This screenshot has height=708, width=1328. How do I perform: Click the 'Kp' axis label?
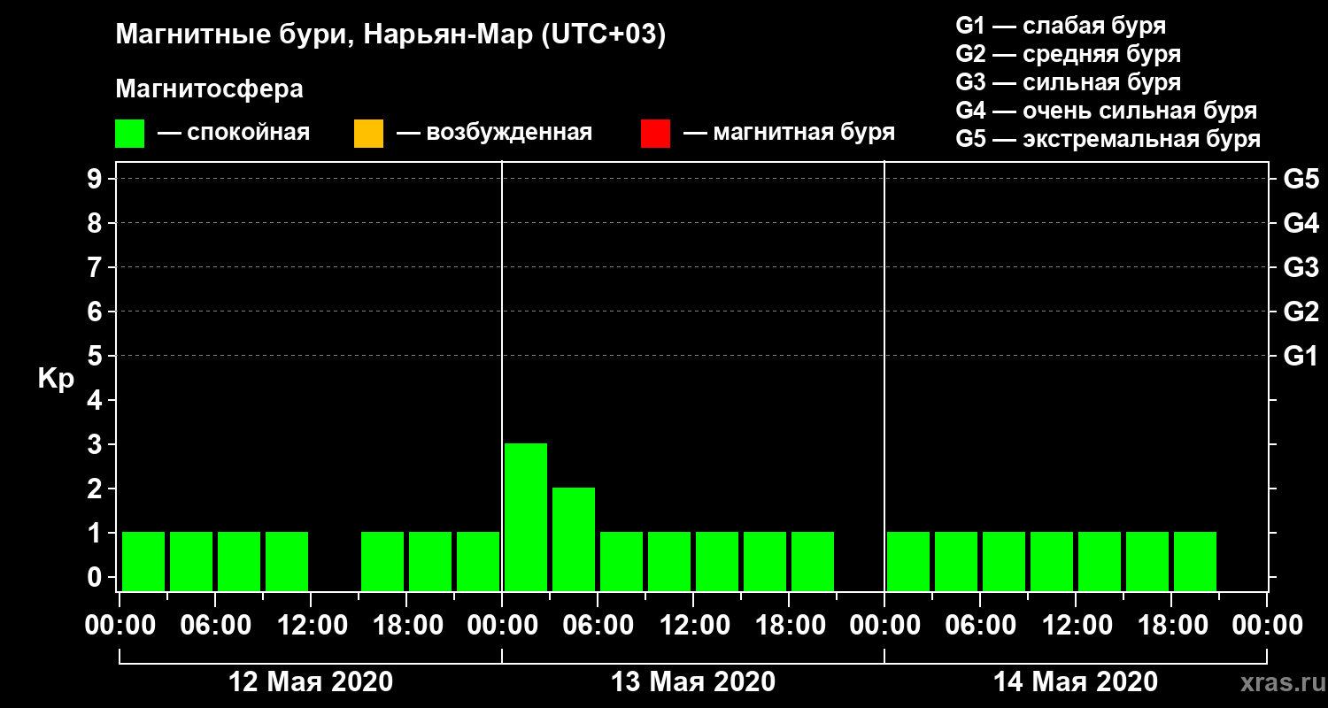(56, 380)
